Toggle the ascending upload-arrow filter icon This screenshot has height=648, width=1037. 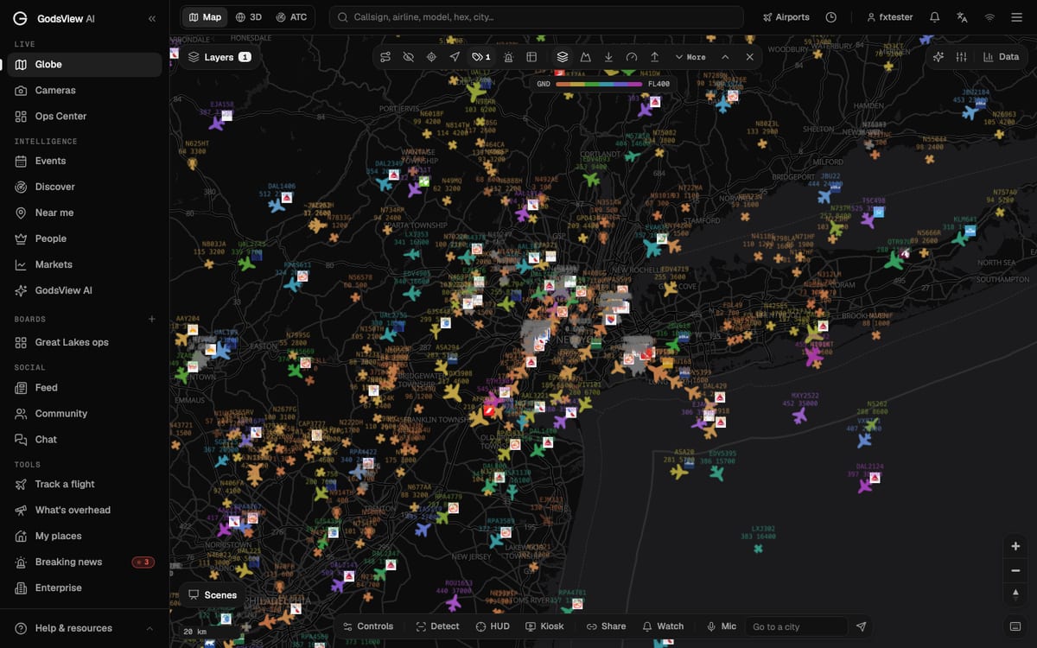click(654, 57)
